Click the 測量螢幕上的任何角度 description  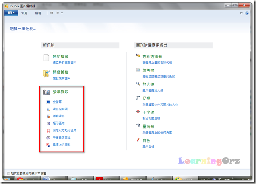(157, 133)
